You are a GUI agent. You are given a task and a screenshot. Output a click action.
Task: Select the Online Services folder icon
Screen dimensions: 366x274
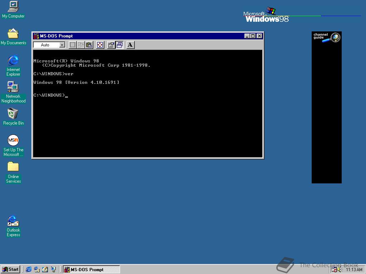13,173
